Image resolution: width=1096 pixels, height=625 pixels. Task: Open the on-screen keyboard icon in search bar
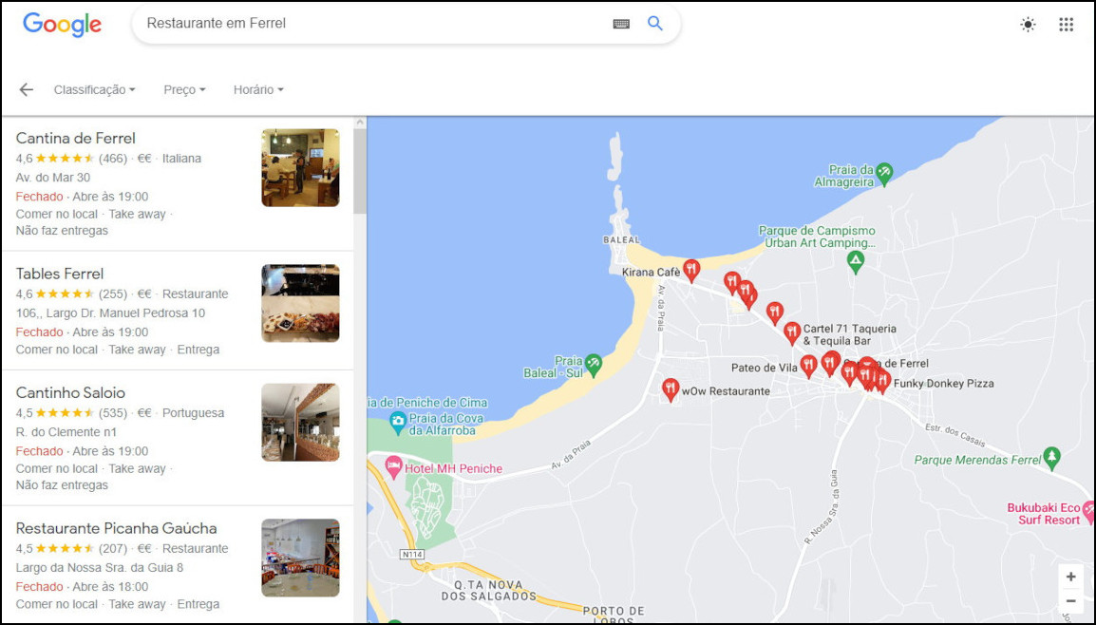tap(621, 24)
